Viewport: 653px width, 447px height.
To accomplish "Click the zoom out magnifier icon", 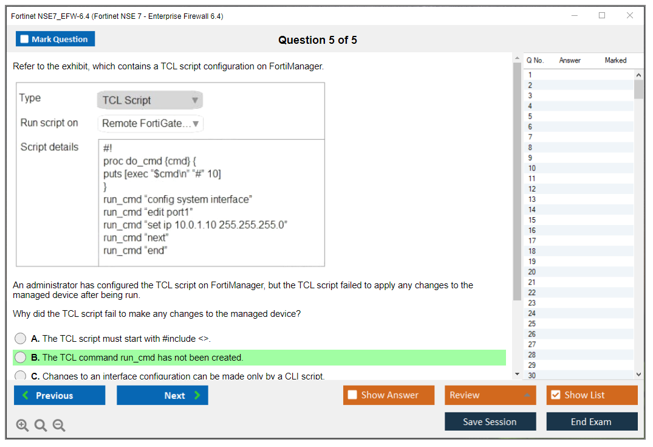I will click(x=59, y=426).
